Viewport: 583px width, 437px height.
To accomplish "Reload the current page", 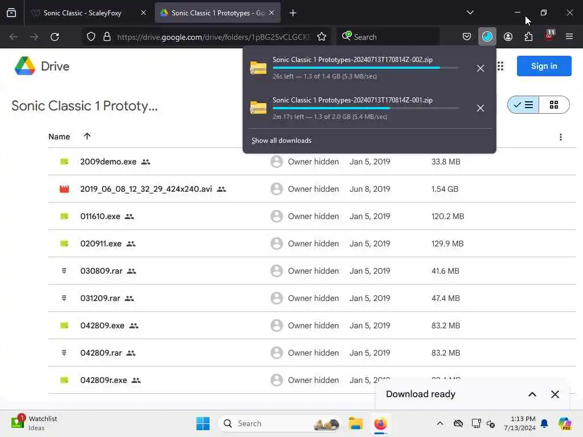I will (x=55, y=36).
